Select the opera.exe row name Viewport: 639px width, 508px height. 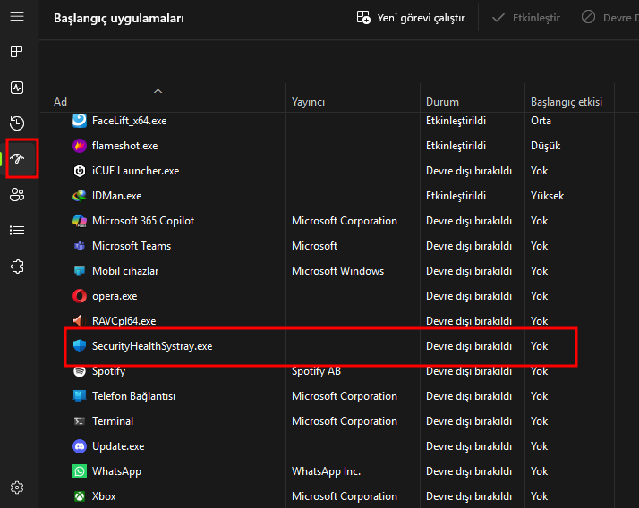click(x=115, y=296)
